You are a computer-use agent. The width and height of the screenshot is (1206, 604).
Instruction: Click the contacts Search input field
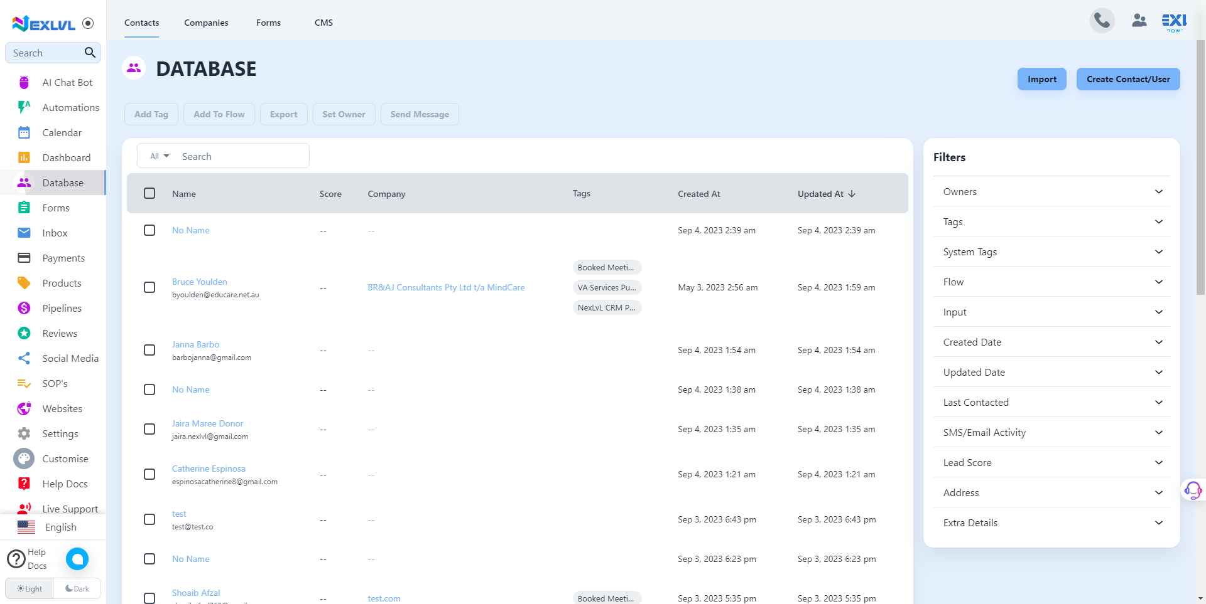click(x=242, y=156)
